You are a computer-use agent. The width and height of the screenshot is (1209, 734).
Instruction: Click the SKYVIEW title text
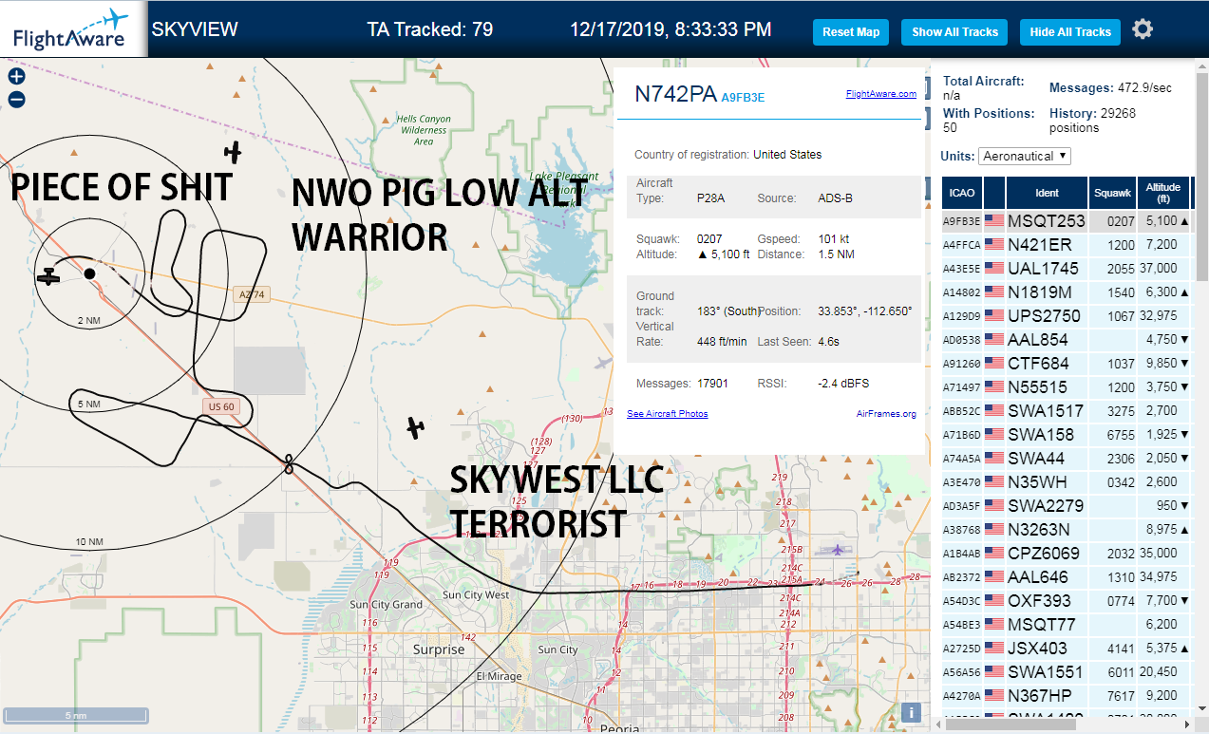(x=195, y=29)
